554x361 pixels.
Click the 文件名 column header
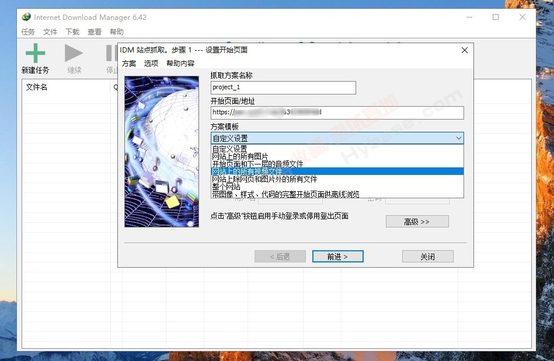[66, 87]
